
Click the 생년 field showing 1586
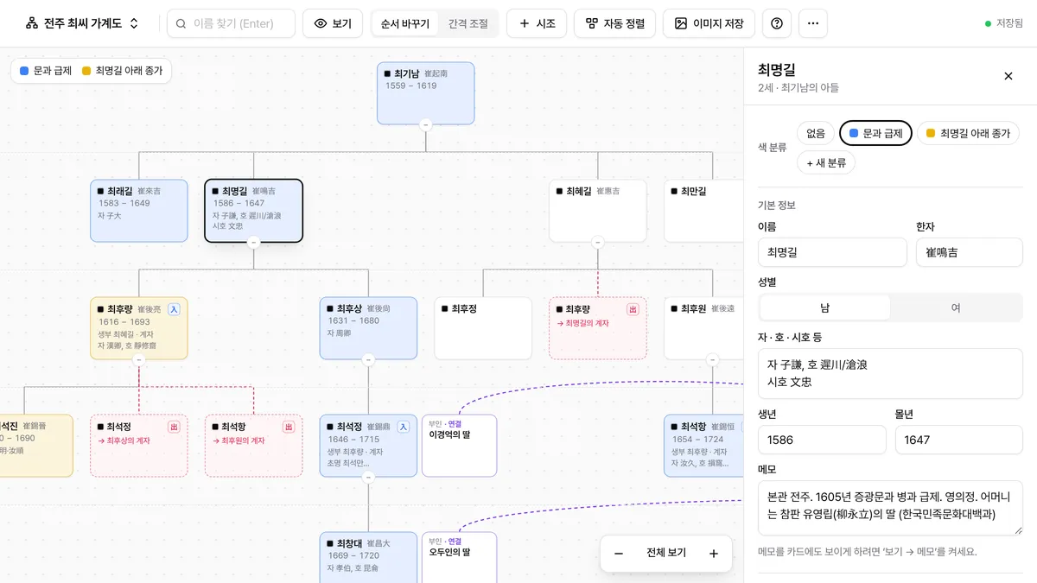(822, 440)
